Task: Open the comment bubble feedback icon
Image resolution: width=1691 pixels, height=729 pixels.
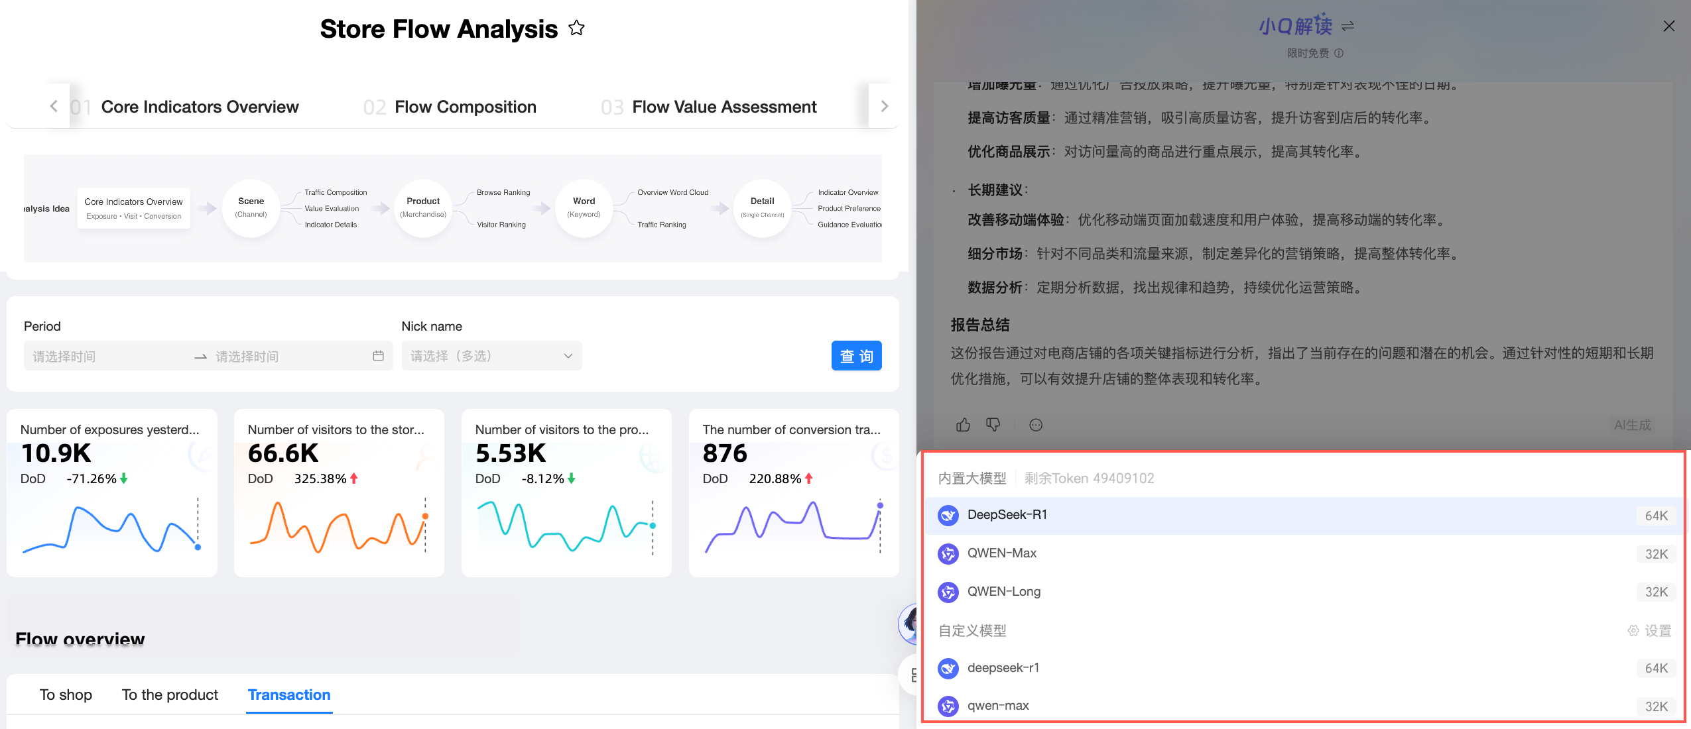Action: [1035, 425]
